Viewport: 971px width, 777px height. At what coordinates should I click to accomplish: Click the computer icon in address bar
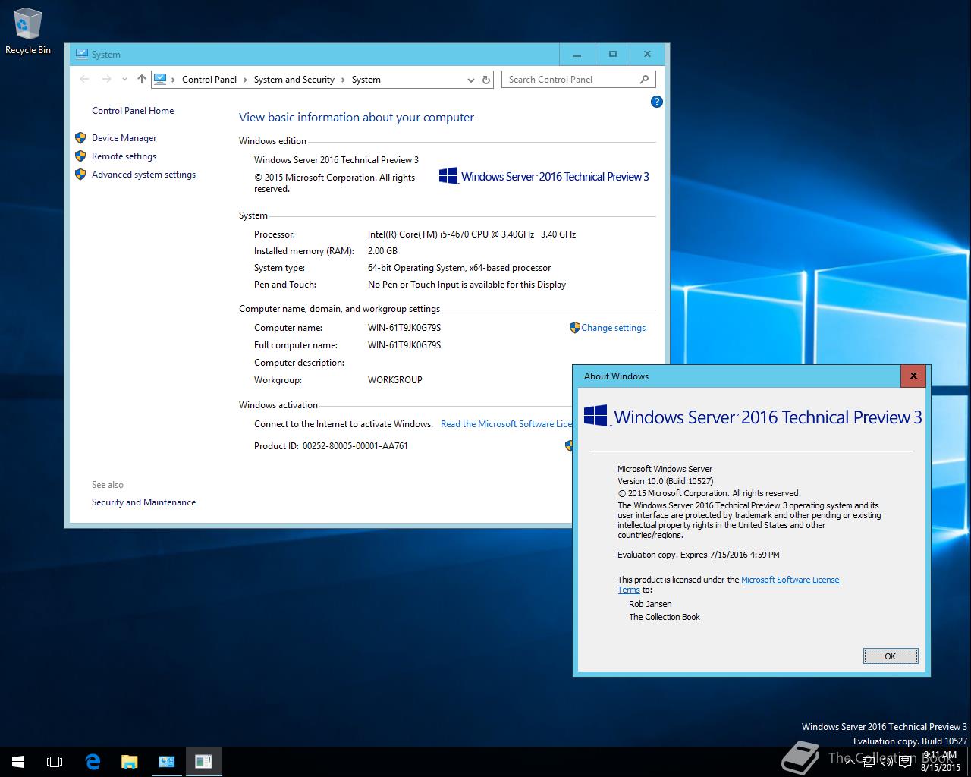pos(160,79)
